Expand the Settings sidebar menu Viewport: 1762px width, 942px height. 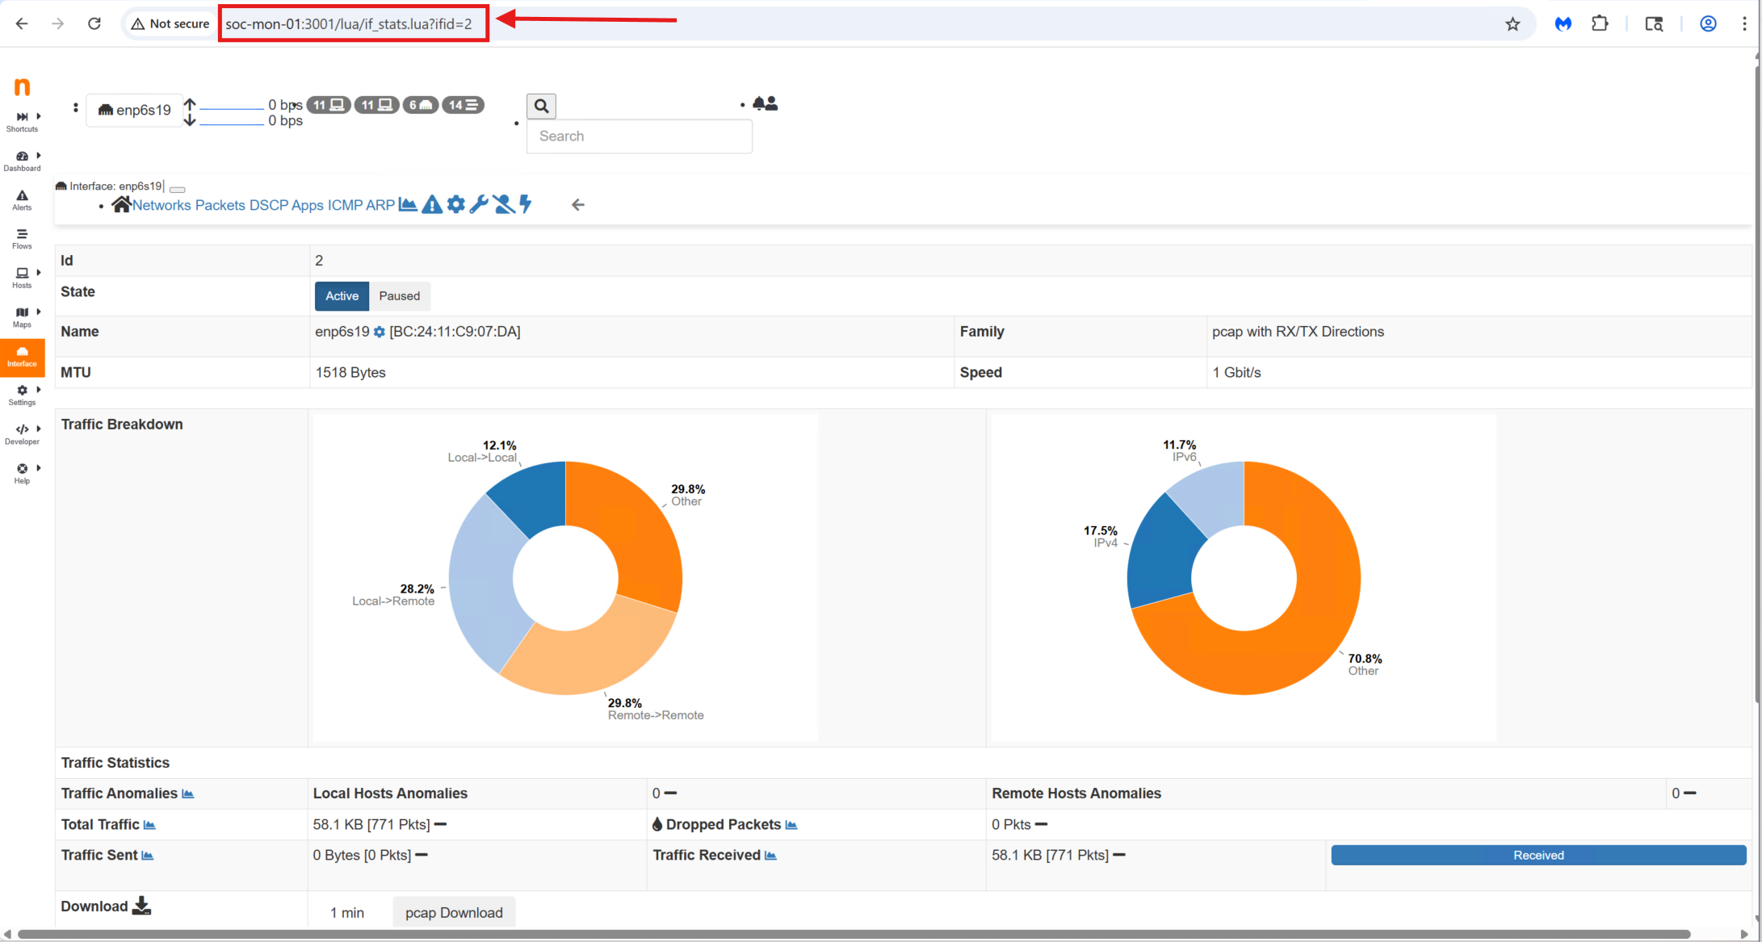23,394
